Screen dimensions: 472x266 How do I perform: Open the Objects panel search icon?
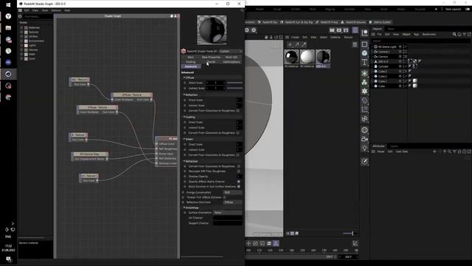tap(454, 35)
